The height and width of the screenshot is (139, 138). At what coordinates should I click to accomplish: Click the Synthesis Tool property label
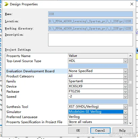coord(17,107)
